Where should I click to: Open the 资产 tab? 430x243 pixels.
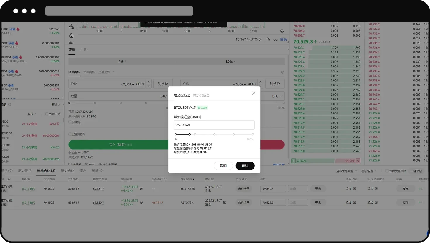coord(83,171)
